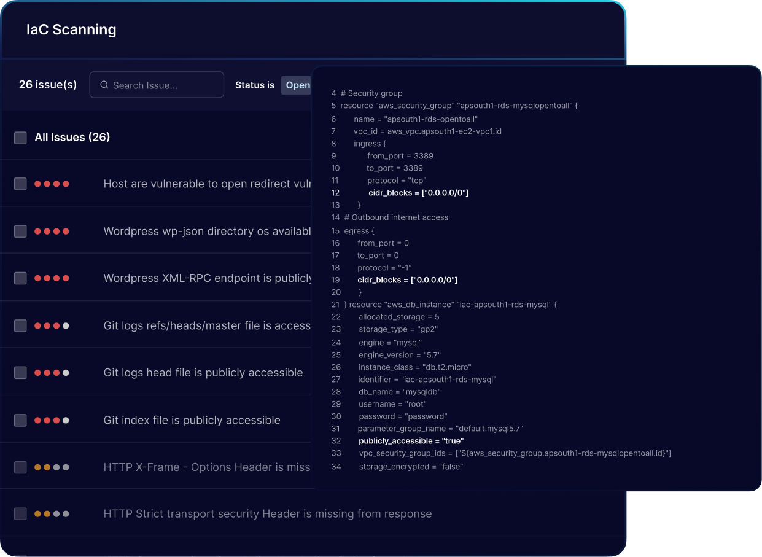Click severity dots for Git logs head issue
Image resolution: width=762 pixels, height=557 pixels.
click(x=52, y=373)
